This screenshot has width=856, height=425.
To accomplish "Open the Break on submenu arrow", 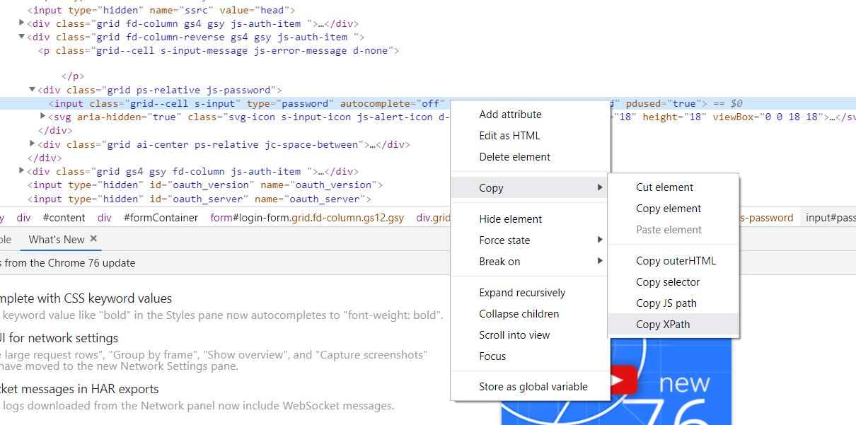I will pos(600,262).
